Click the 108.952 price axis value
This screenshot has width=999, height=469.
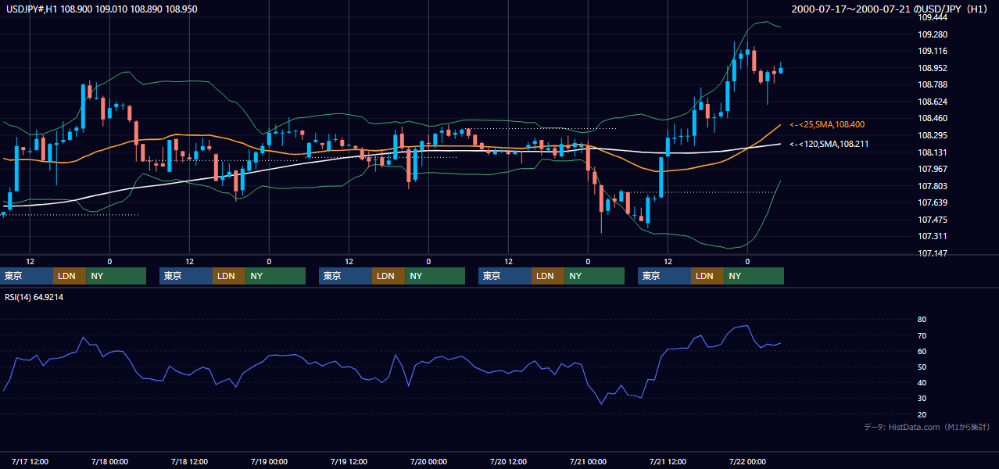(933, 68)
